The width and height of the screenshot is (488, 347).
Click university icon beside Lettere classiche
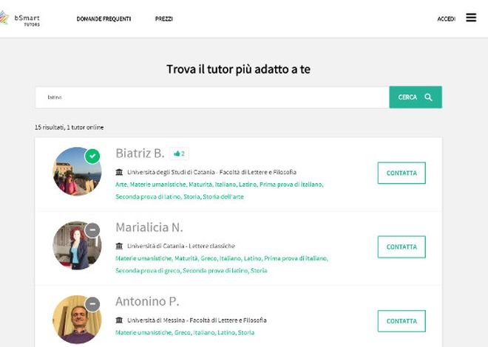point(119,246)
